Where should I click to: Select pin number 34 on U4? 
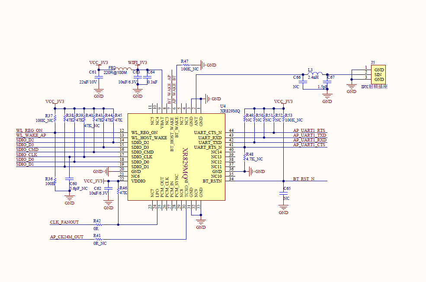tap(231, 179)
